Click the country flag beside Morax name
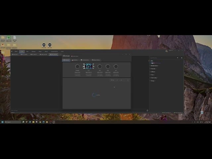212x159 pixels. click(x=72, y=56)
